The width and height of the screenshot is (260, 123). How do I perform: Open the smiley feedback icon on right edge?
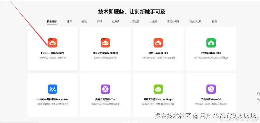pos(258,94)
